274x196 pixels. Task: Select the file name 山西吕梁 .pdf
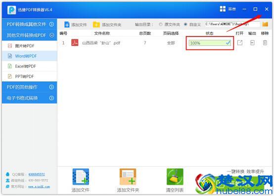click(101, 43)
